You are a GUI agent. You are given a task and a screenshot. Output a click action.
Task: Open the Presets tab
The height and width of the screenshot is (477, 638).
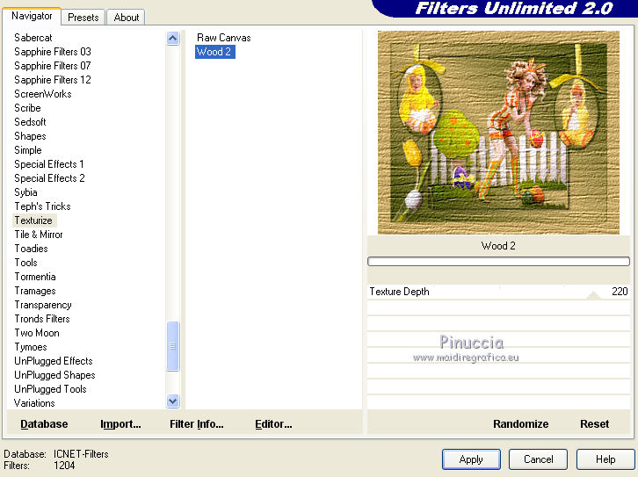coord(83,18)
